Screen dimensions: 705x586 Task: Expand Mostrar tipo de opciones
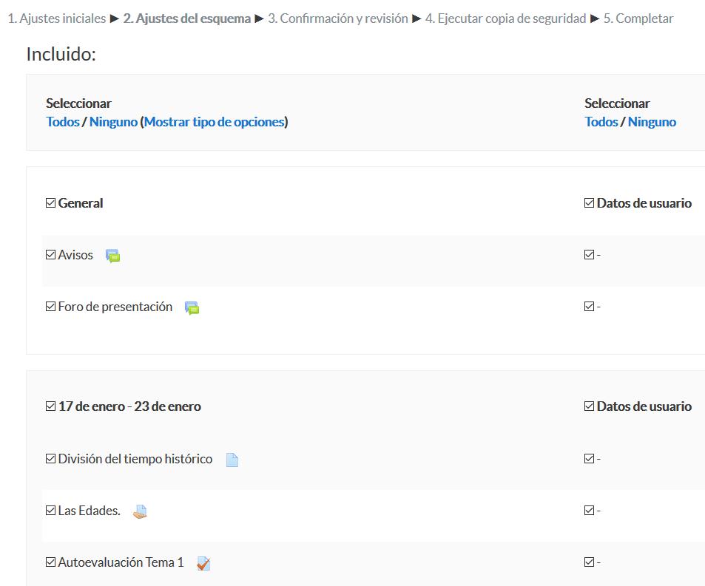pos(215,122)
